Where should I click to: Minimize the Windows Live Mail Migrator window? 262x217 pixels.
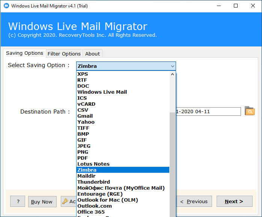pos(219,6)
